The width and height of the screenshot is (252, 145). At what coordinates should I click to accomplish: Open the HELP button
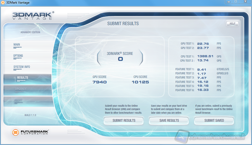point(232,23)
